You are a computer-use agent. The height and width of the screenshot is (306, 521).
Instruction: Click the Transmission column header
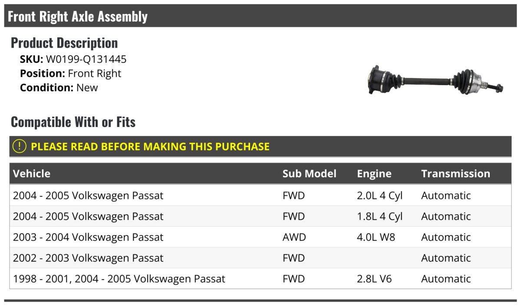455,174
